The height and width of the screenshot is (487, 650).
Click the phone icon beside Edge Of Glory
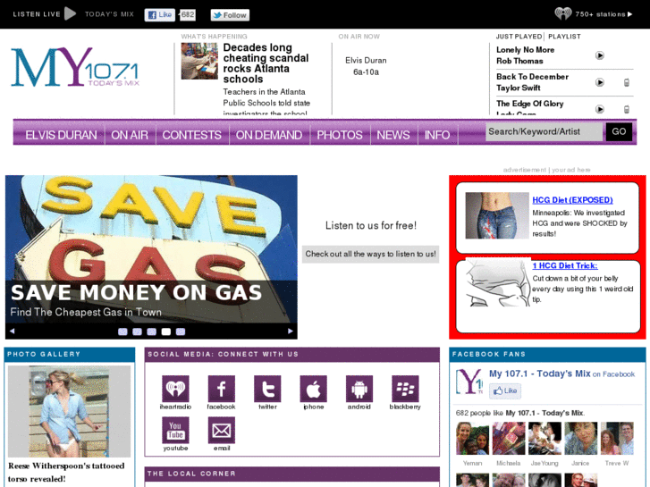(627, 109)
